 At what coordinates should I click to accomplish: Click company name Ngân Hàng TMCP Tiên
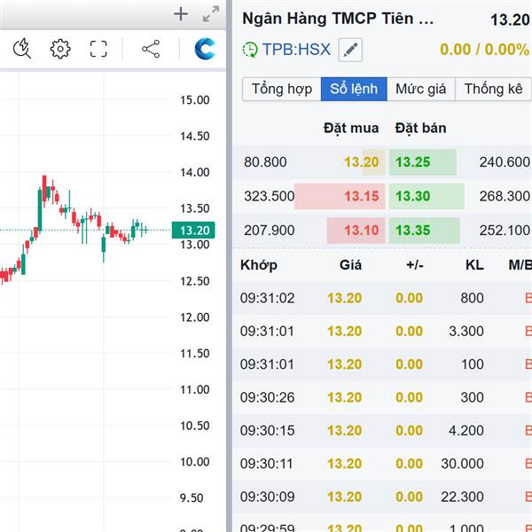pos(338,19)
